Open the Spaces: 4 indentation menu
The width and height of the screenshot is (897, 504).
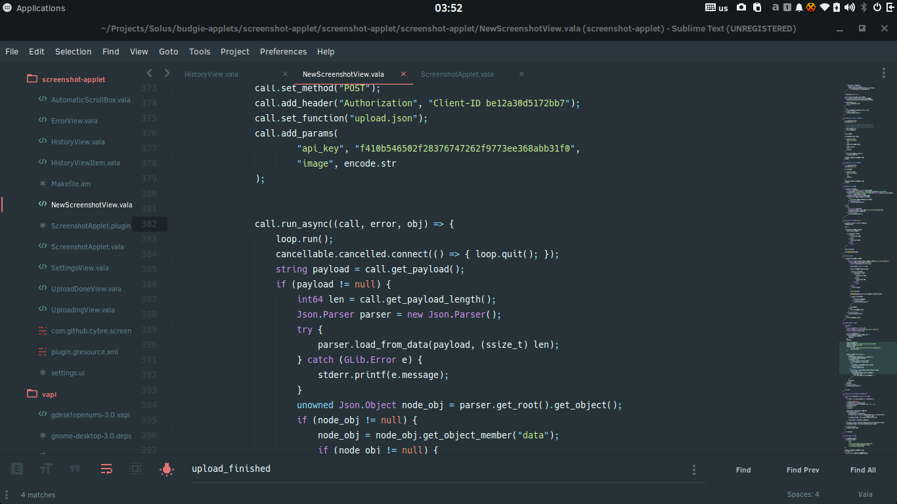click(x=803, y=494)
